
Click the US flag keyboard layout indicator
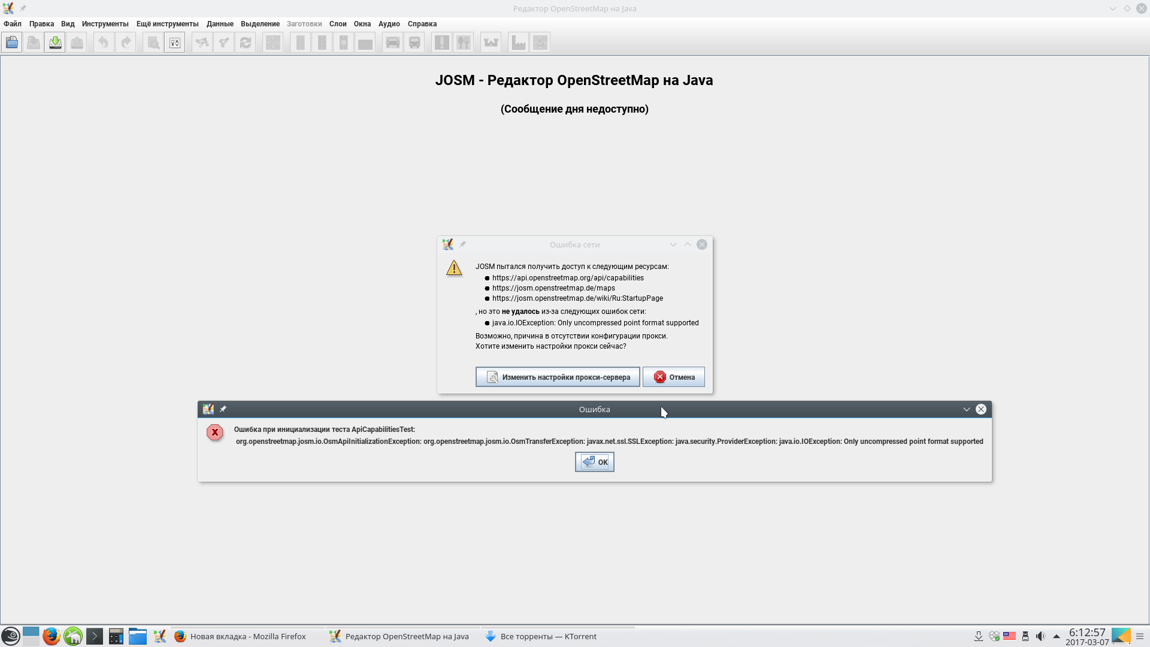coord(1009,636)
